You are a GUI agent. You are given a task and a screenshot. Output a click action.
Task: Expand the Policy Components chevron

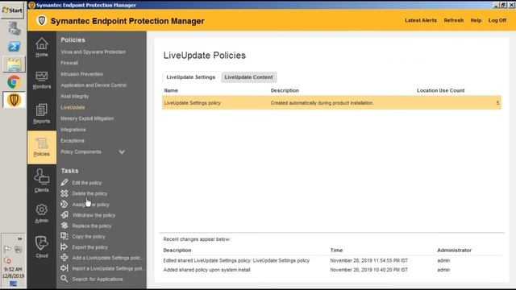click(122, 152)
